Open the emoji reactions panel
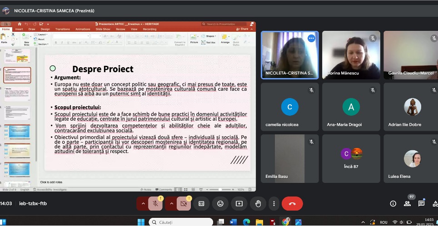Image resolution: width=438 pixels, height=226 pixels. click(220, 204)
